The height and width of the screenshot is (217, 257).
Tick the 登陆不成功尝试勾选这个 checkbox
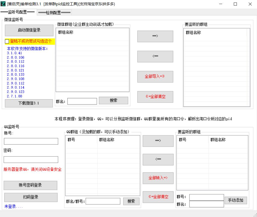click(7, 41)
